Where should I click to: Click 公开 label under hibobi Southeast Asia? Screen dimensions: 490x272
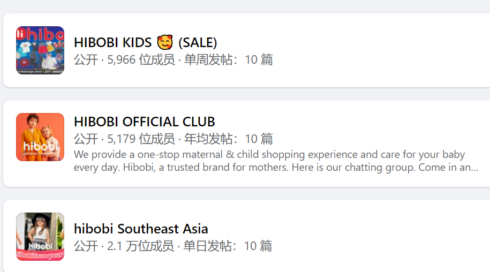(x=86, y=246)
